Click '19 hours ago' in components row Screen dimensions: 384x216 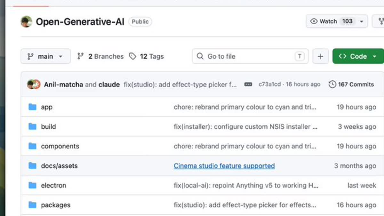pos(356,146)
